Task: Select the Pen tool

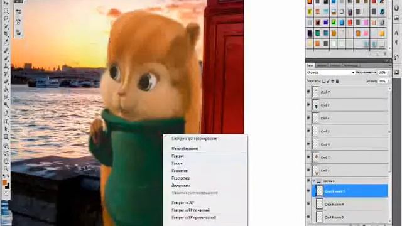Action: (6, 113)
